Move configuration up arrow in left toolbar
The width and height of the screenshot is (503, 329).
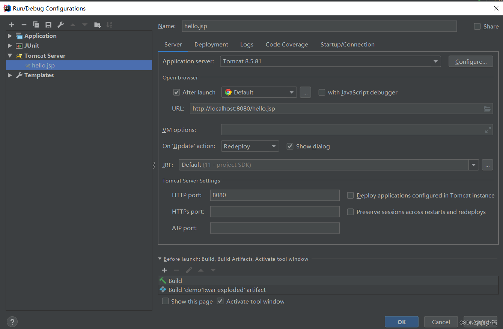73,25
